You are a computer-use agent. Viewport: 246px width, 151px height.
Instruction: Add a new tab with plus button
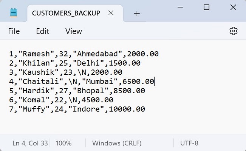(x=137, y=13)
